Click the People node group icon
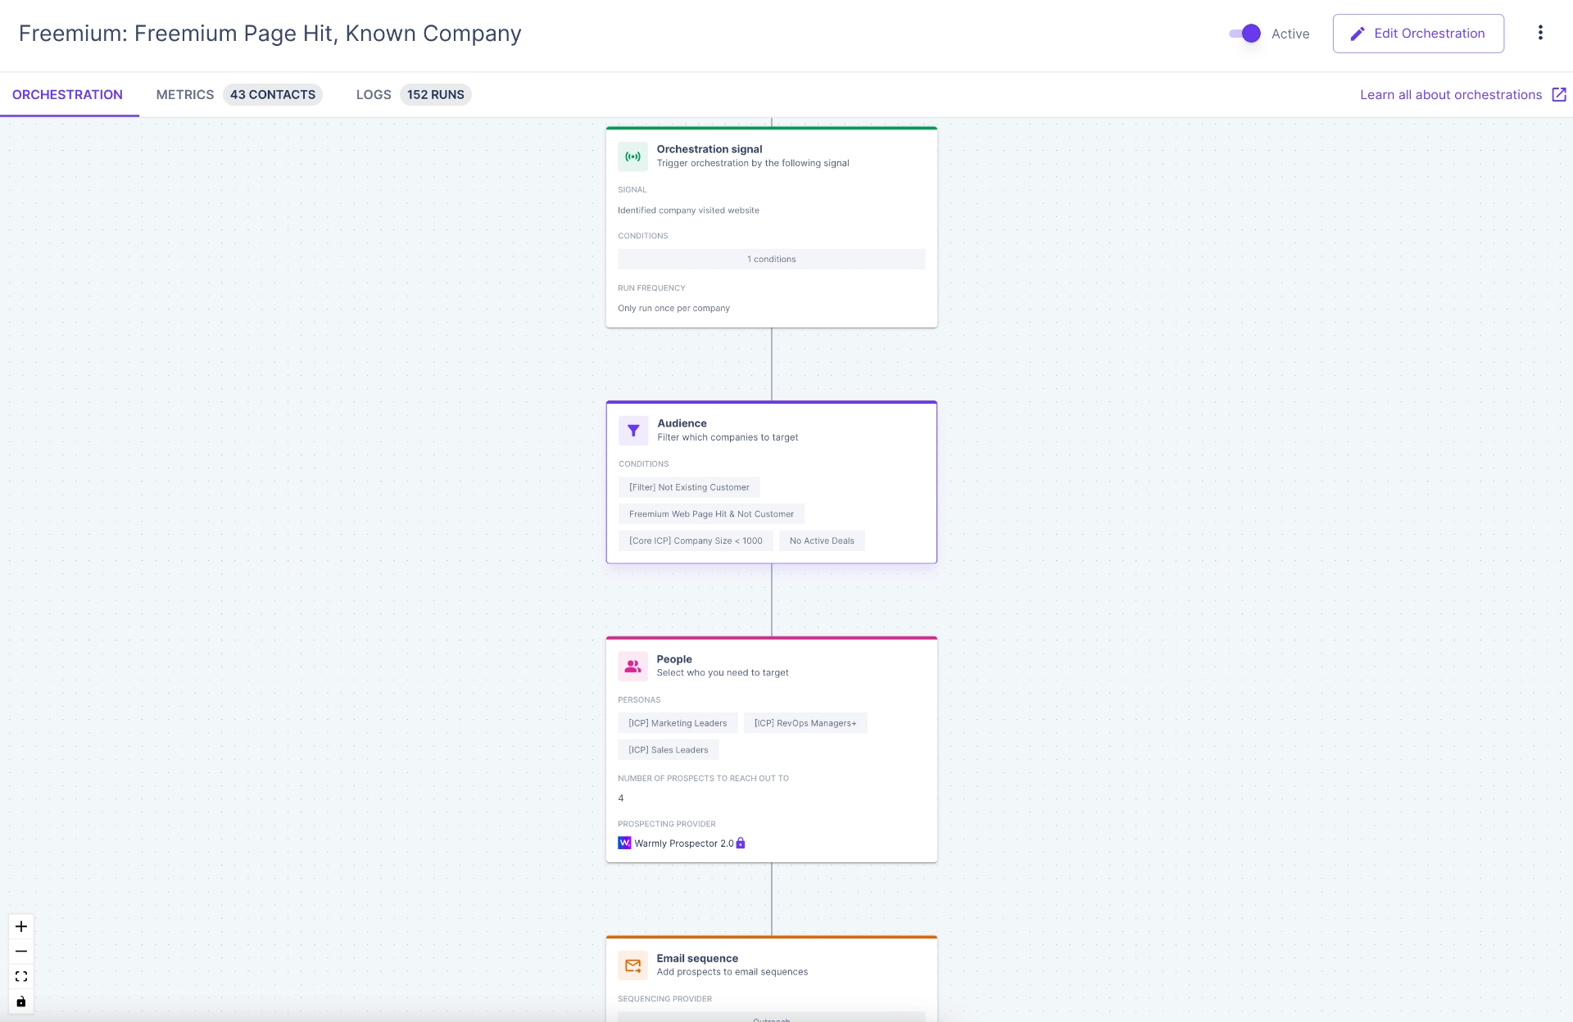1573x1022 pixels. point(632,667)
